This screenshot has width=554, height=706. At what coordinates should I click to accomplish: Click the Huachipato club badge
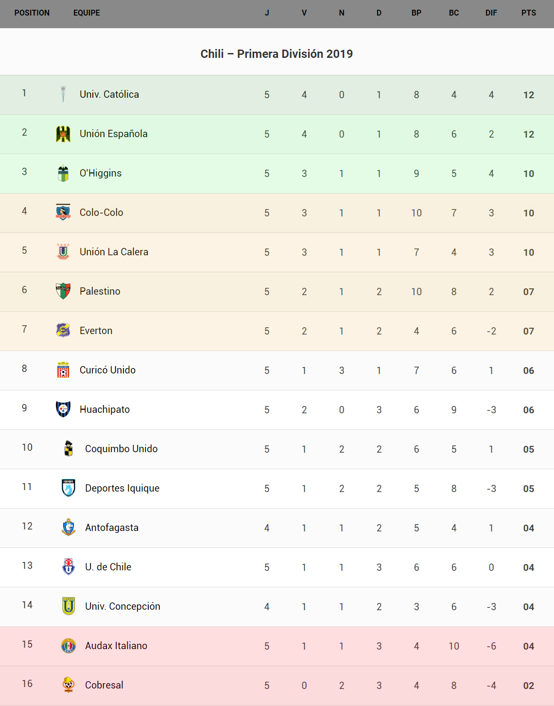pos(63,409)
